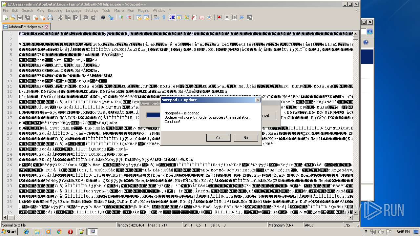Toggle the Indent Guide icon
Image resolution: width=420 pixels, height=236 pixels.
click(x=171, y=17)
